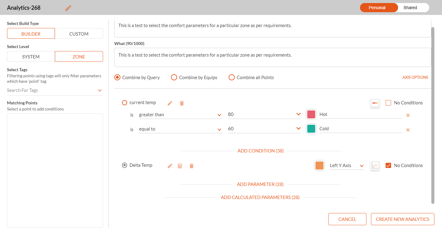Open the Left Y Axis dropdown

(347, 166)
